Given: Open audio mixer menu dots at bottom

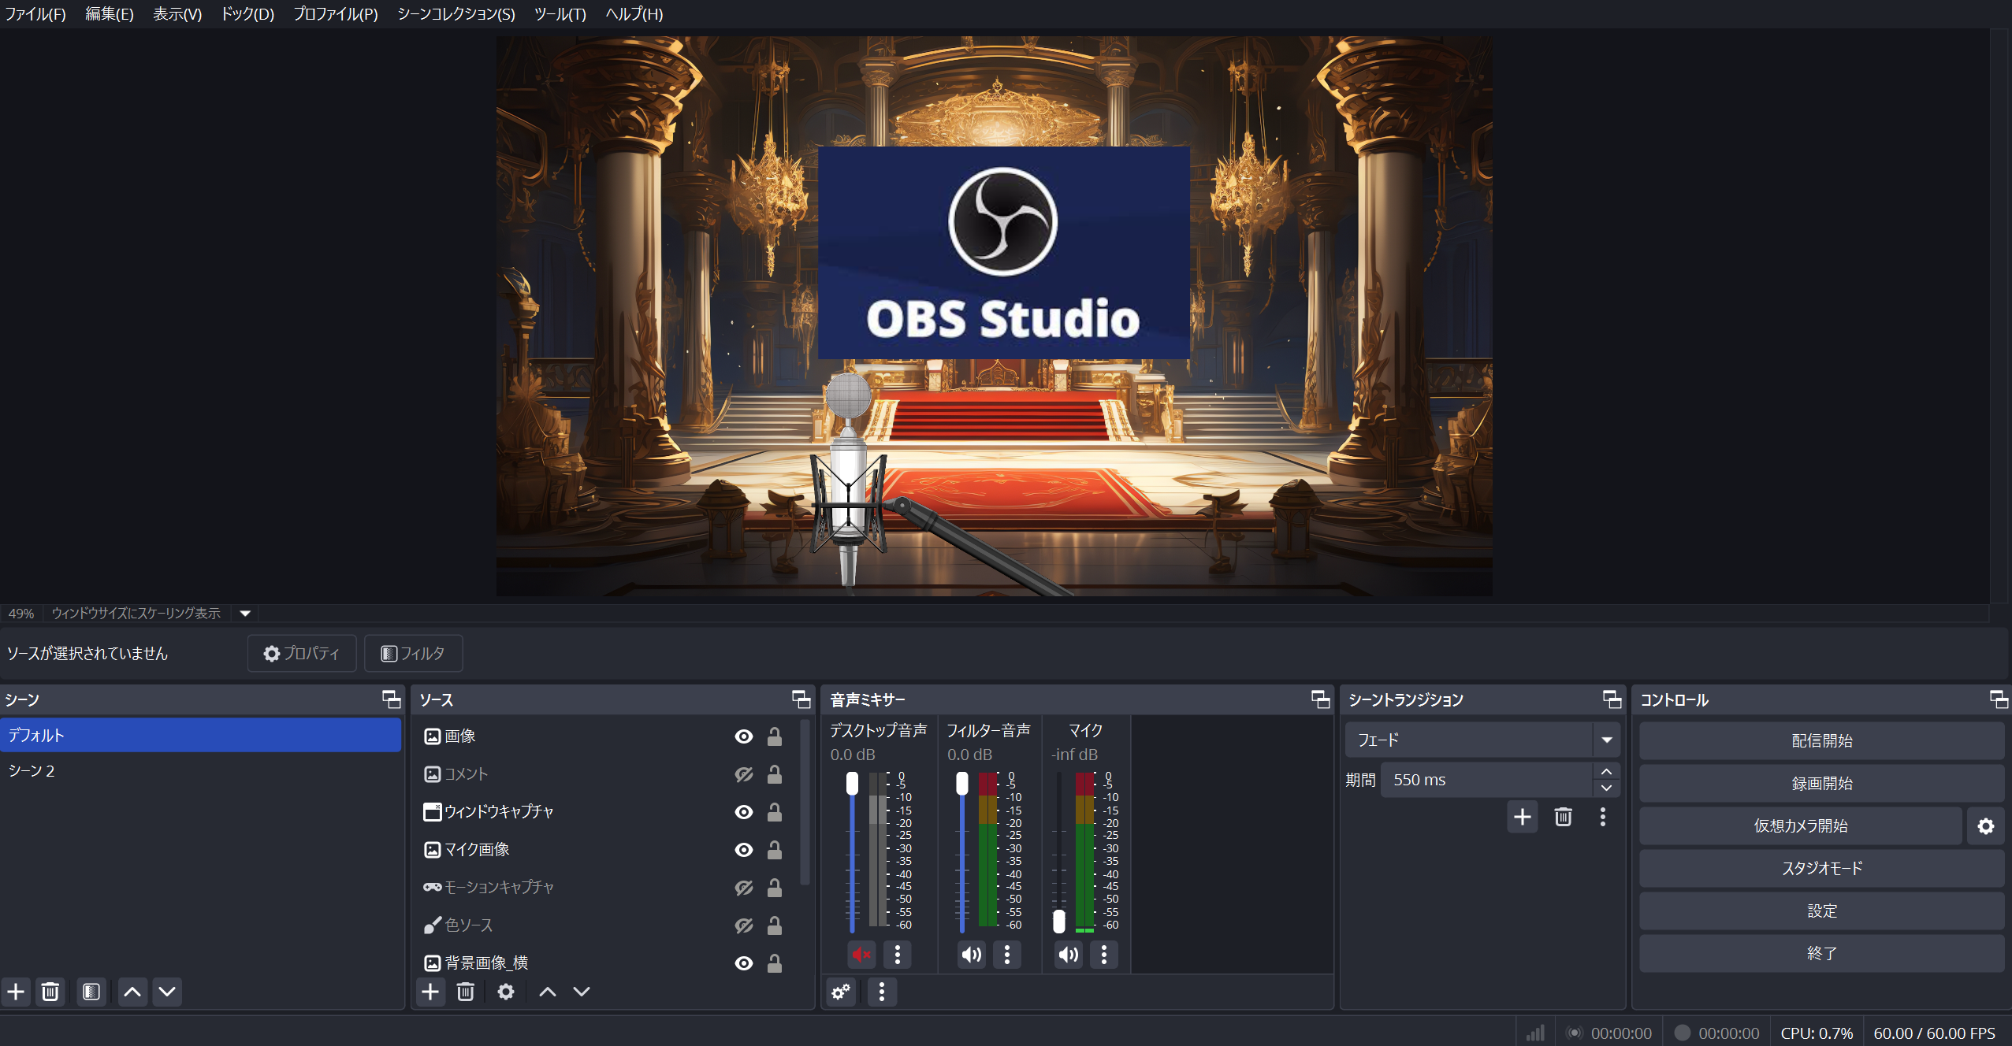Looking at the screenshot, I should point(882,992).
